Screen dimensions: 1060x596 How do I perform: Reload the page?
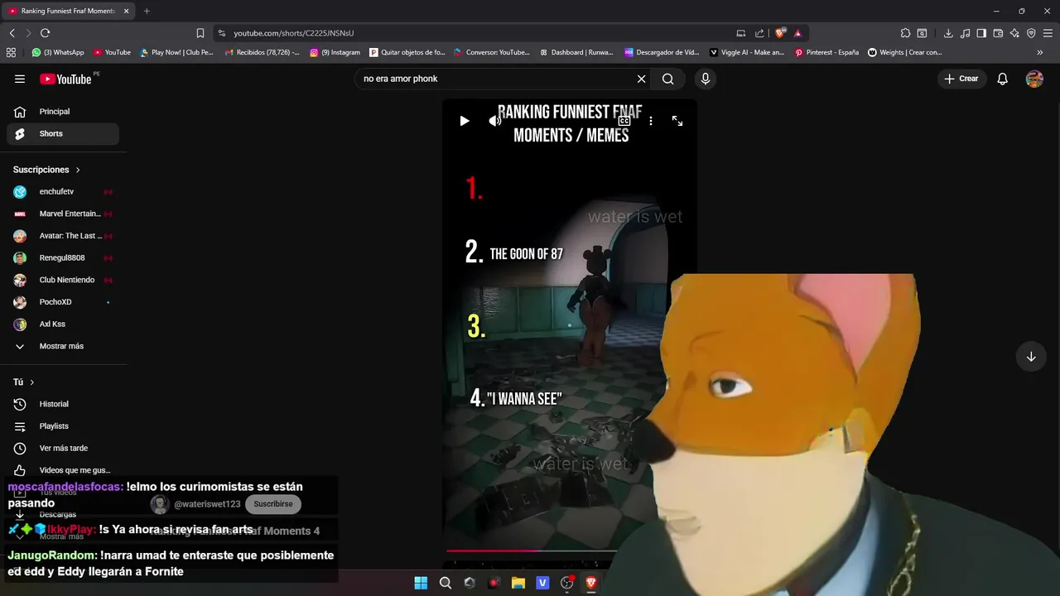tap(45, 33)
